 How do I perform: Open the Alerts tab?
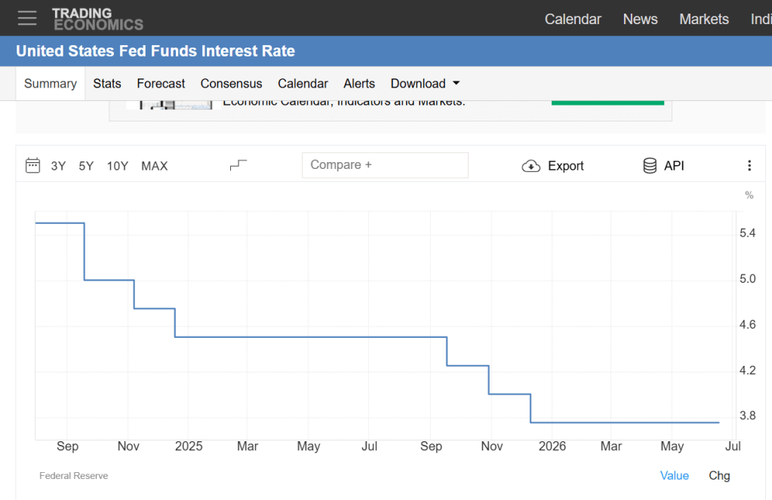359,84
